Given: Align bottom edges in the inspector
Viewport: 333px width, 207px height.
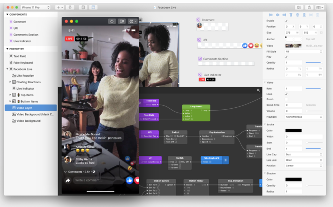Looking at the screenshot, I should (304, 15).
